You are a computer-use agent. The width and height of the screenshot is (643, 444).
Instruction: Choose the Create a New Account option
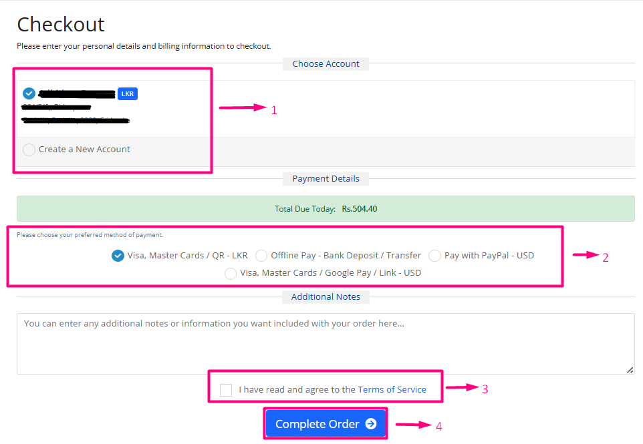(29, 150)
